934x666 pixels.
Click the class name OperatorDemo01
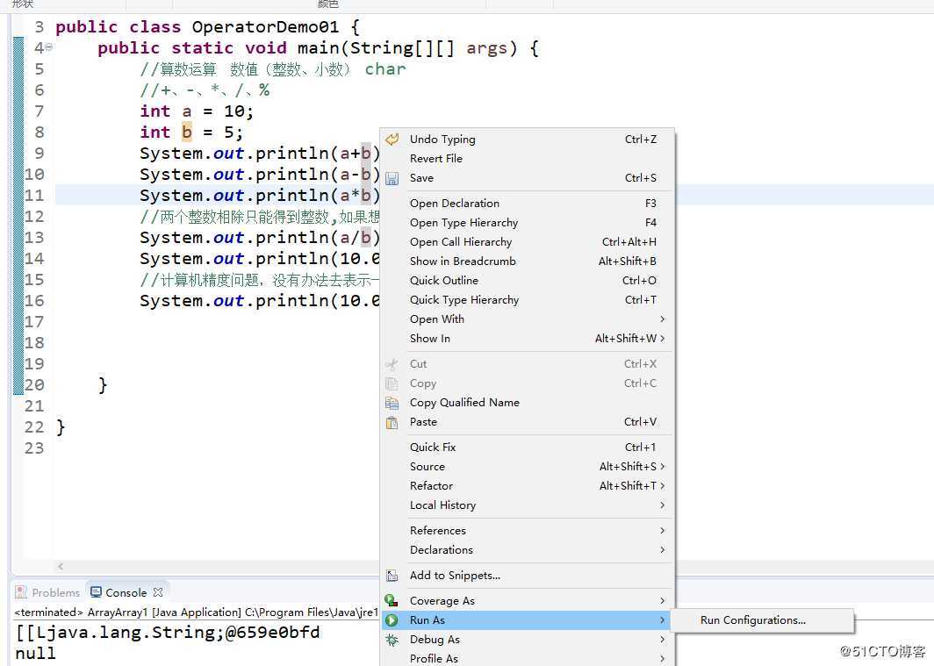(x=265, y=27)
